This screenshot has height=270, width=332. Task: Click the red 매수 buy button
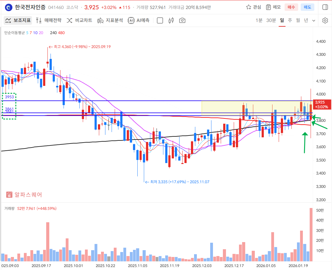(x=291, y=7)
